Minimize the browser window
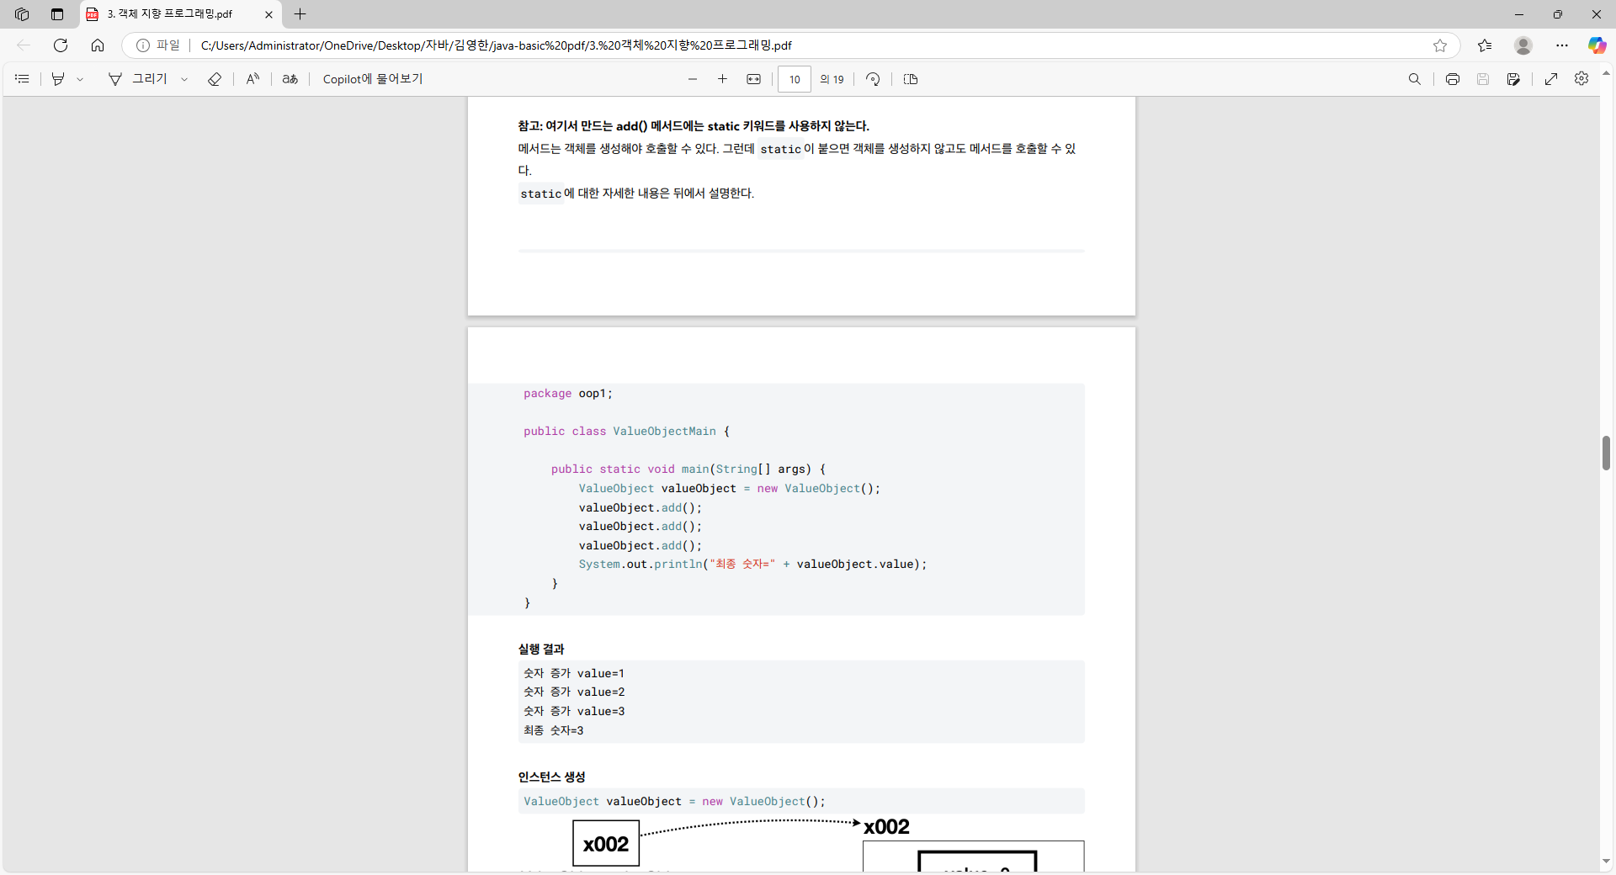The image size is (1616, 875). coord(1519,14)
